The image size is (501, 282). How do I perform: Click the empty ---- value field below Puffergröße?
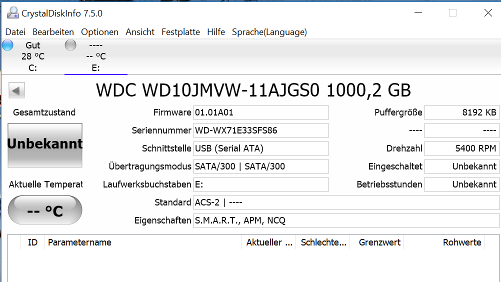click(x=461, y=130)
